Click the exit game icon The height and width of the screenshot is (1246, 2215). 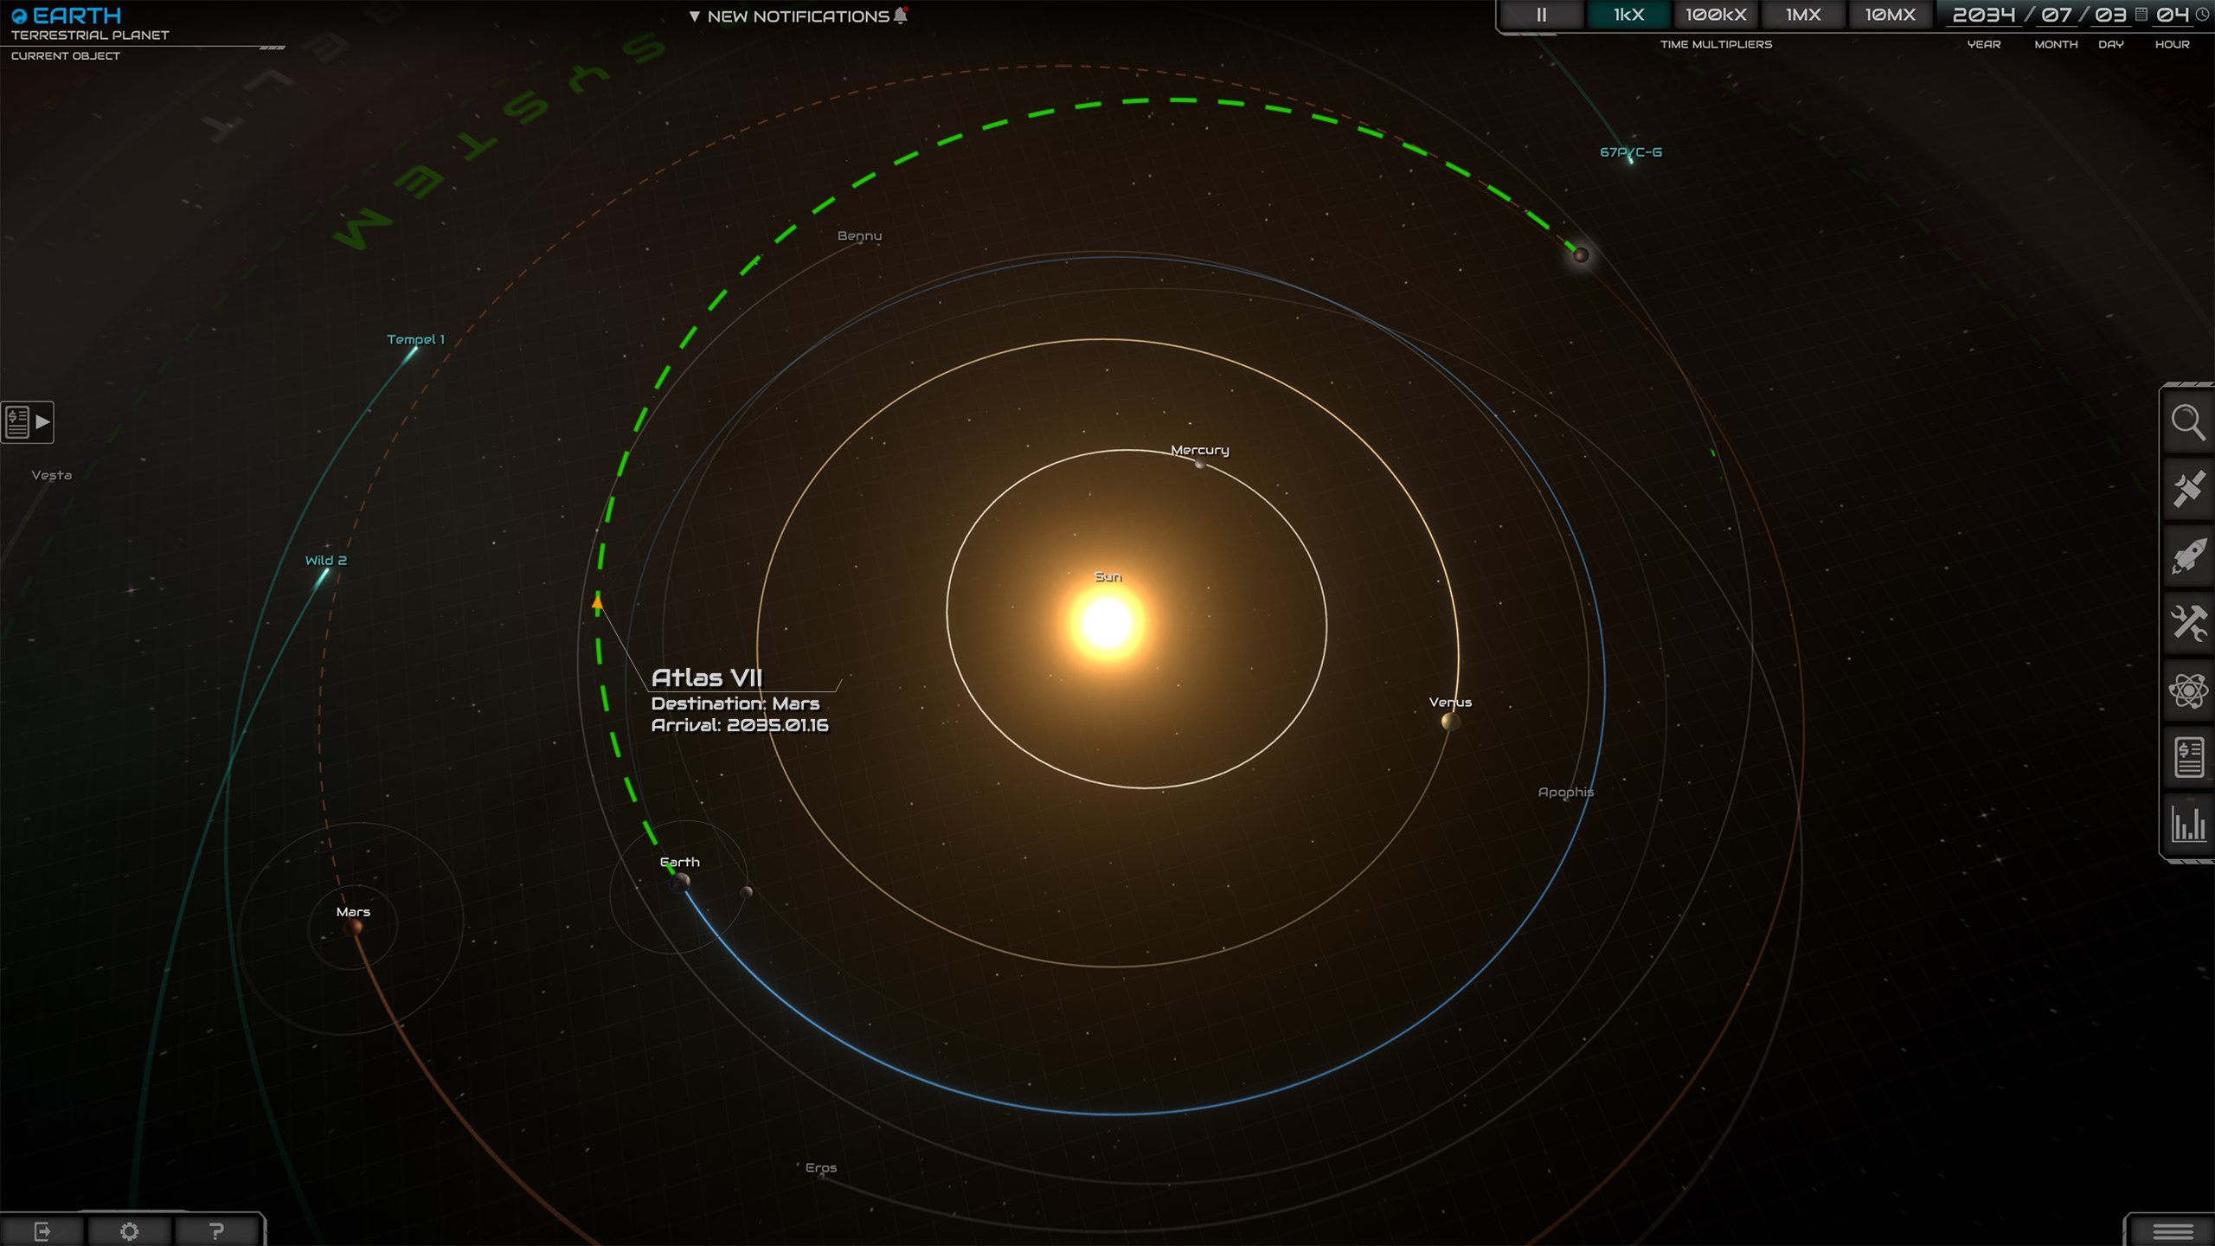click(x=42, y=1231)
